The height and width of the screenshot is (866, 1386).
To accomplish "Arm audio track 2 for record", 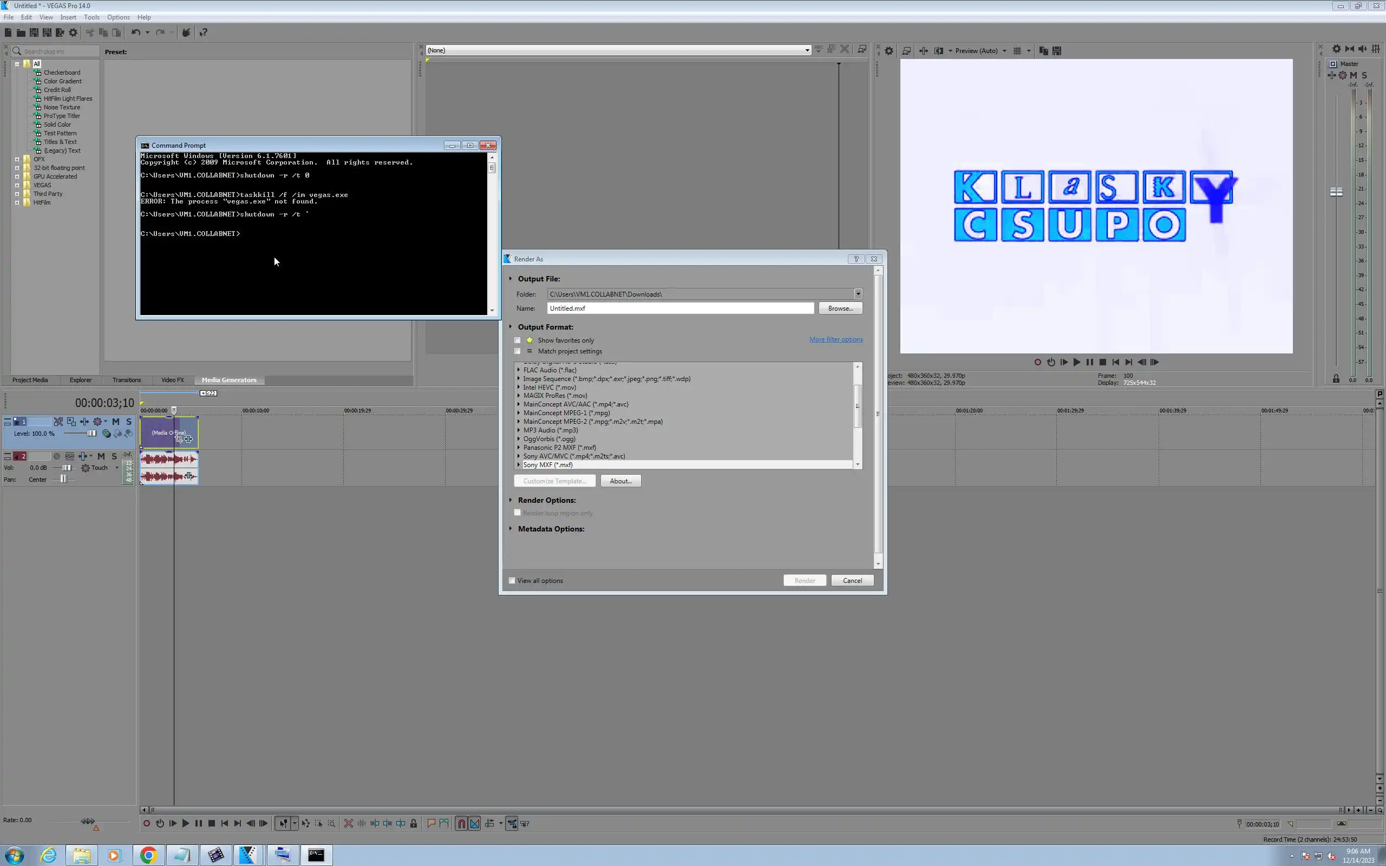I will click(x=57, y=456).
